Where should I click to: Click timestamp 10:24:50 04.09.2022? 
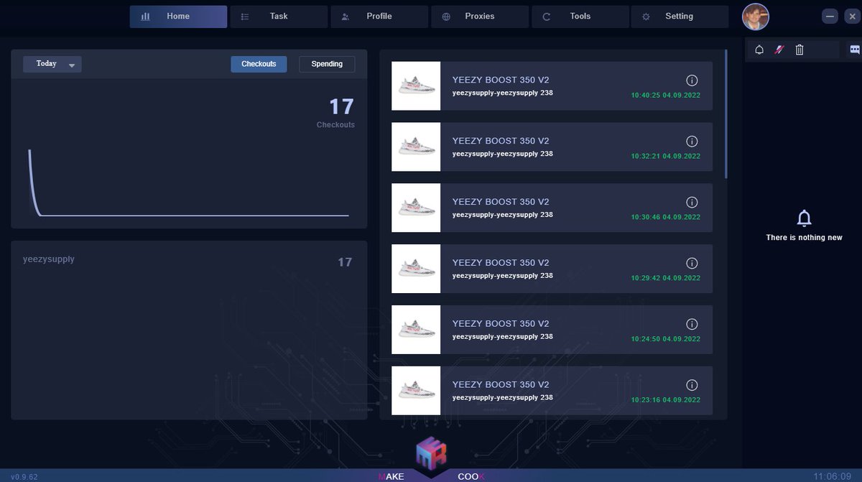(666, 339)
